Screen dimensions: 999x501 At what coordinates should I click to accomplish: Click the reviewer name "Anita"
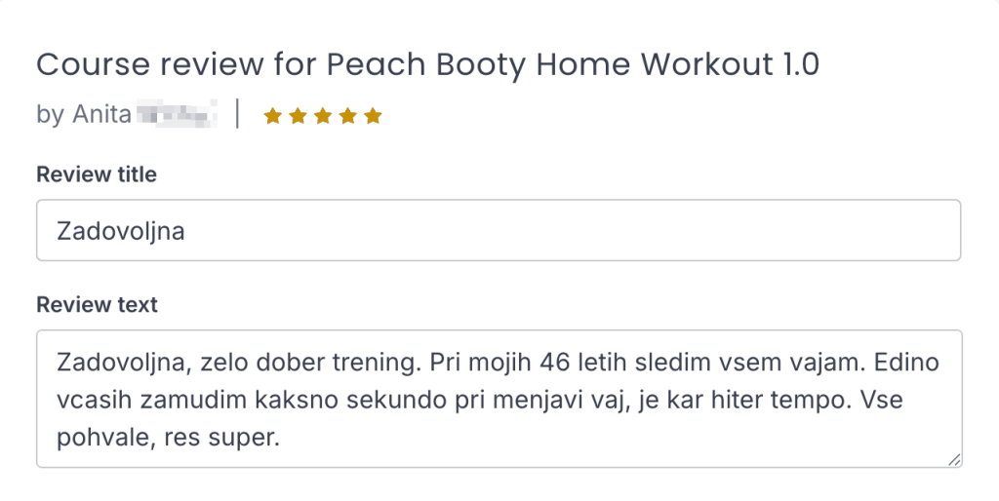pyautogui.click(x=101, y=115)
